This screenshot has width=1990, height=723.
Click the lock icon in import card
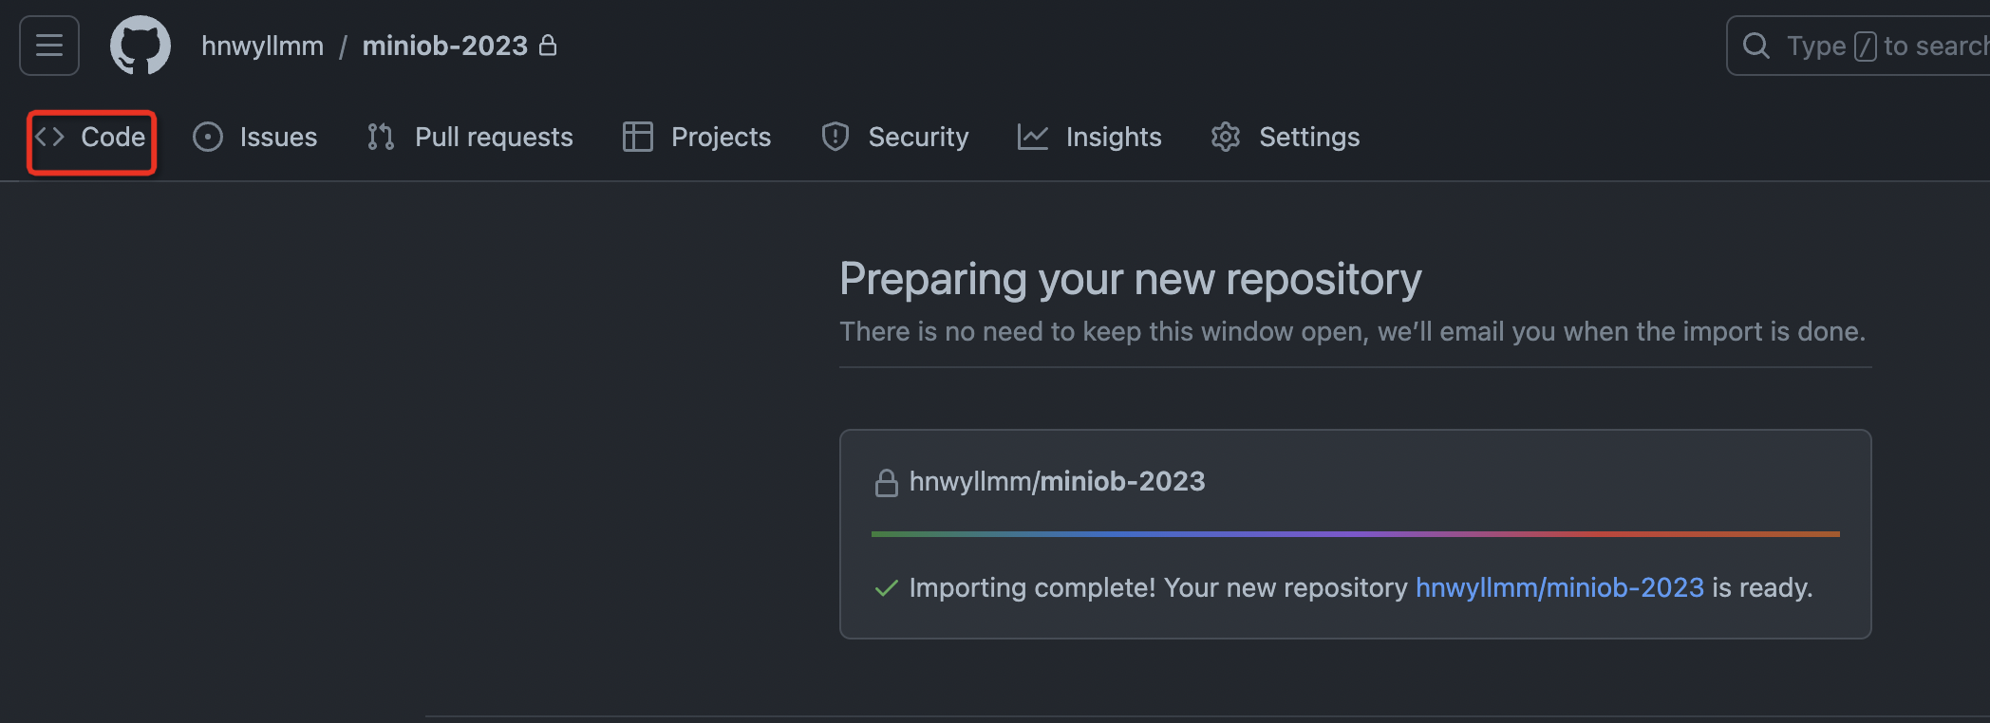[x=886, y=483]
